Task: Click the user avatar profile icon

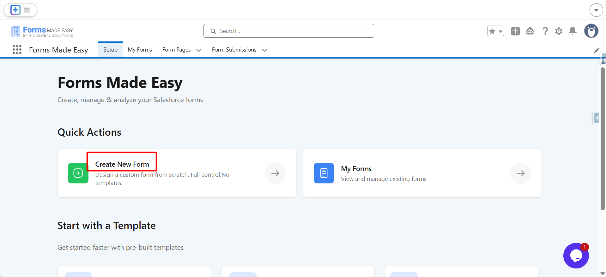Action: [x=591, y=31]
